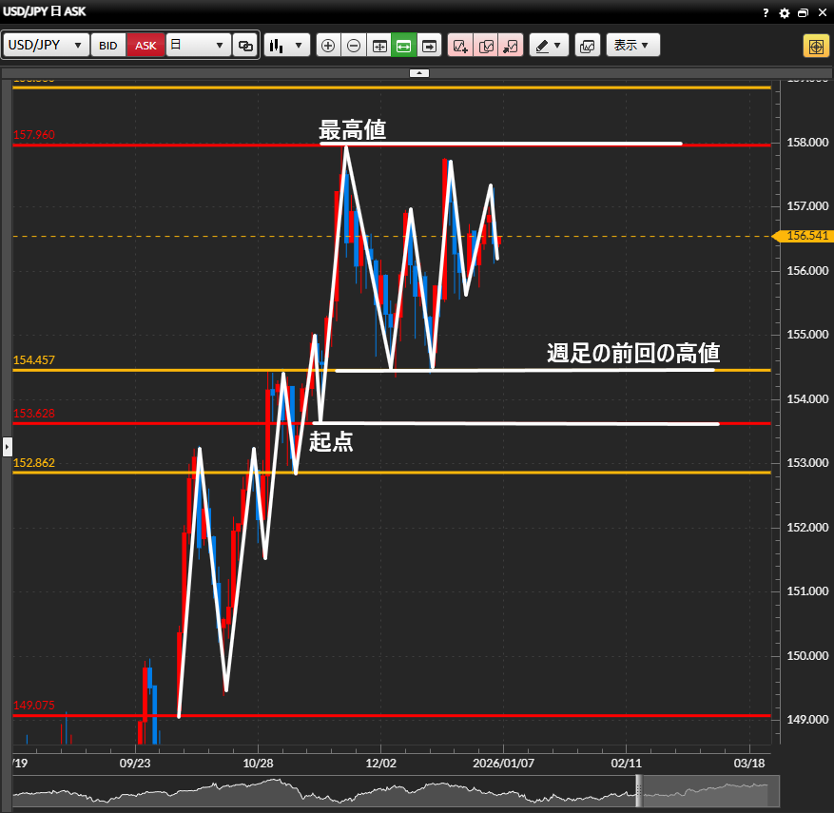This screenshot has height=813, width=834.
Task: Open the settings gear in title bar
Action: coord(784,12)
